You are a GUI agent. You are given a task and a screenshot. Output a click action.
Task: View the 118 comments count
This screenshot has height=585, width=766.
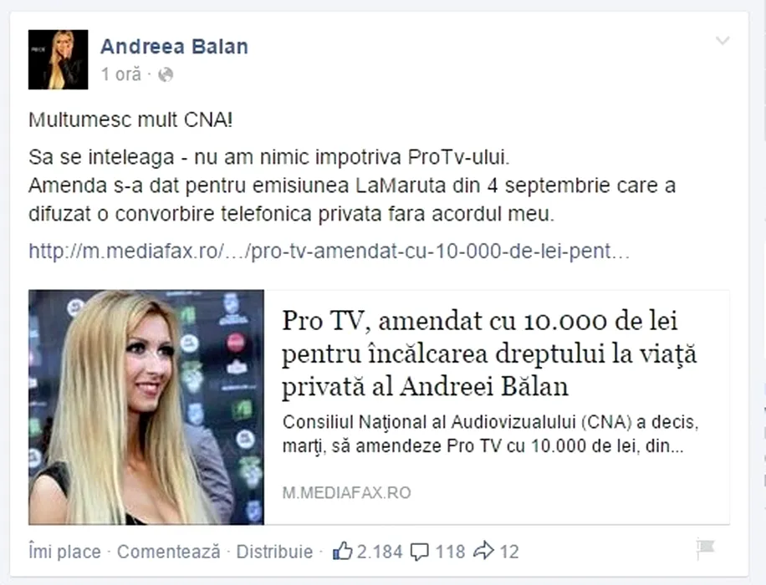click(450, 552)
